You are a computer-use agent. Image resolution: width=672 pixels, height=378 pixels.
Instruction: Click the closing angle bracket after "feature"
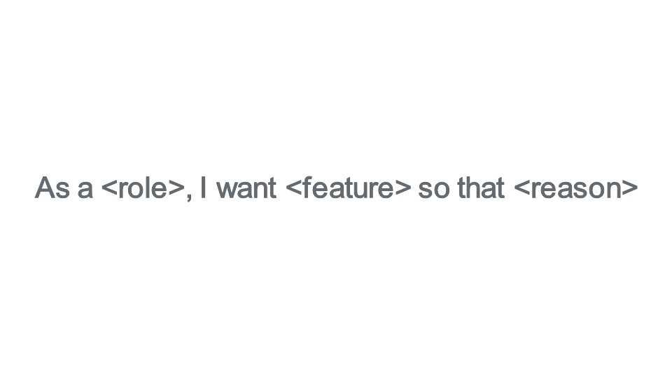tap(403, 188)
